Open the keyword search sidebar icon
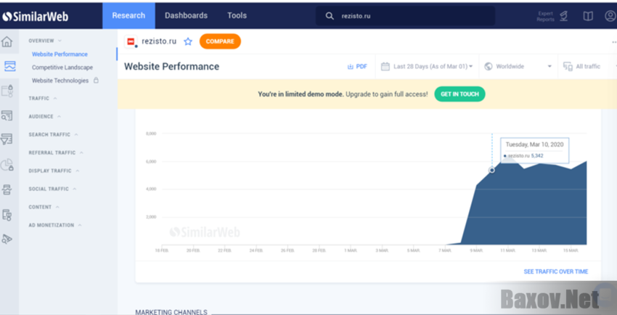The image size is (617, 315). point(7,115)
